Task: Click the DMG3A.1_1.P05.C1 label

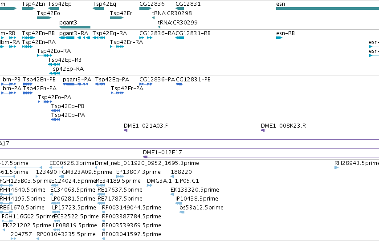Action: 173,181
